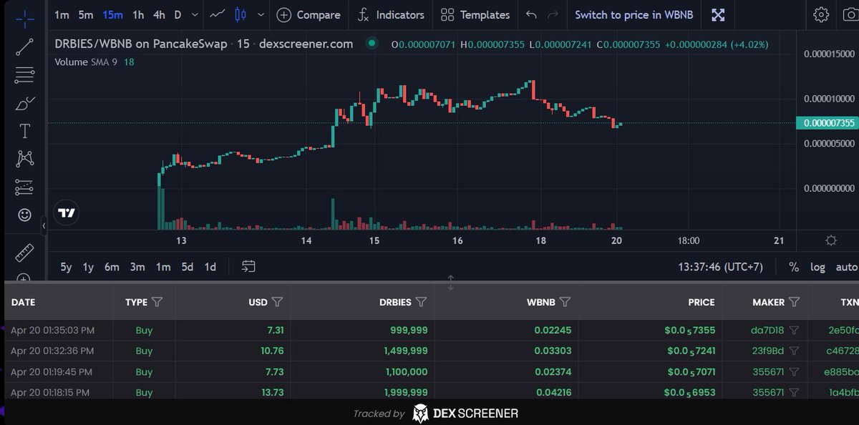Select the 15m timeframe
This screenshot has width=859, height=425.
click(x=112, y=14)
